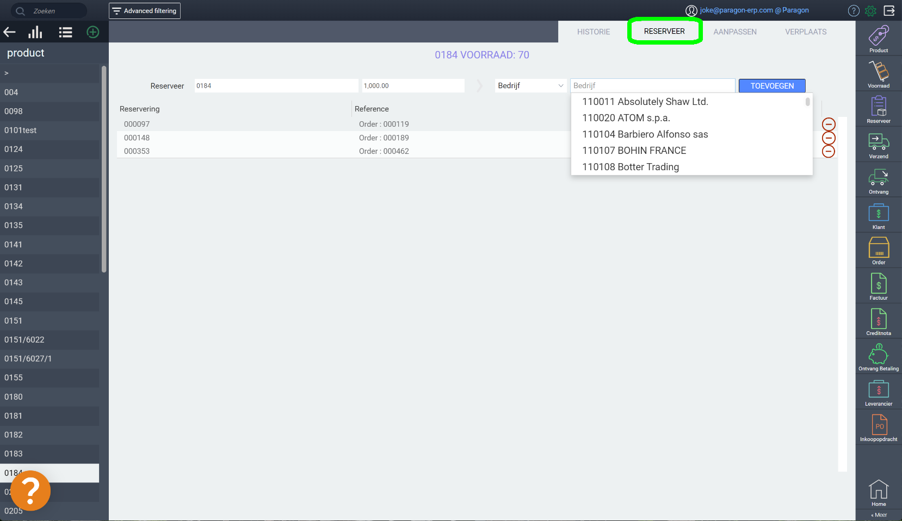Show the bar chart view icon
Image resolution: width=902 pixels, height=521 pixels.
click(x=35, y=32)
